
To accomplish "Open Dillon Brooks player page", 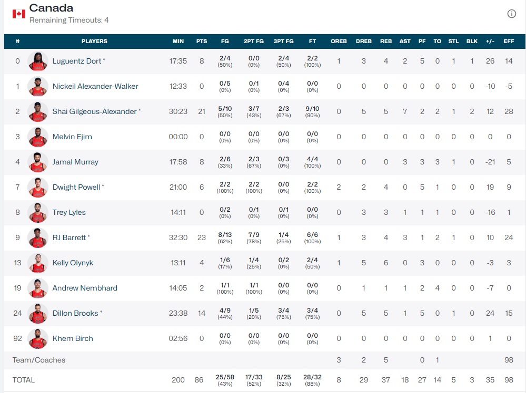I will click(x=75, y=313).
